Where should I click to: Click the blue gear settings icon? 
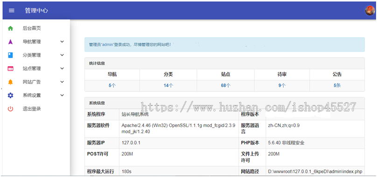(10, 95)
